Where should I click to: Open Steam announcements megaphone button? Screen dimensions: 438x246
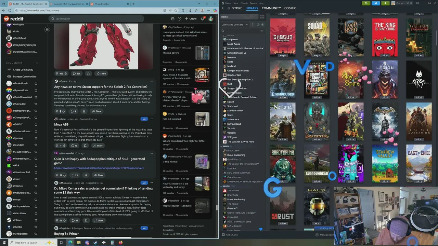(x=375, y=3)
